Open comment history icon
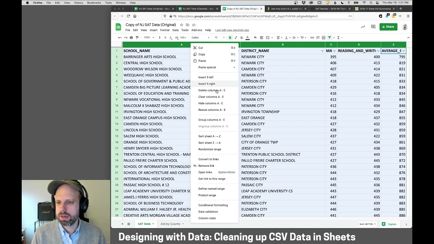The height and width of the screenshot is (244, 434). [x=373, y=27]
